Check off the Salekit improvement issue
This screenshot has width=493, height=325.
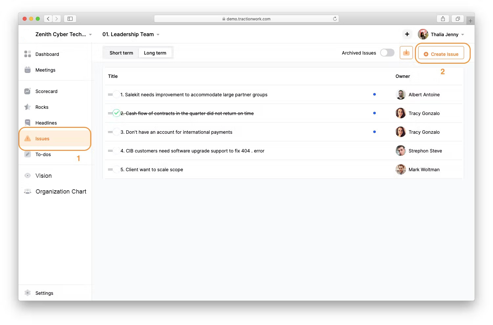point(117,95)
